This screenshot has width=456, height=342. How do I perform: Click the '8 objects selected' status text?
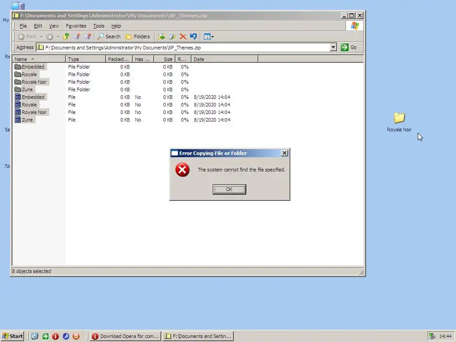(x=32, y=271)
